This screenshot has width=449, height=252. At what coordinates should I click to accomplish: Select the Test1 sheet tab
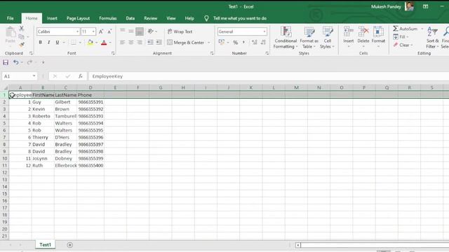pyautogui.click(x=45, y=244)
